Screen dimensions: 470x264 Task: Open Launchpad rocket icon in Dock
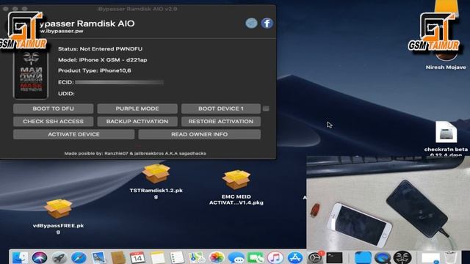click(59, 257)
